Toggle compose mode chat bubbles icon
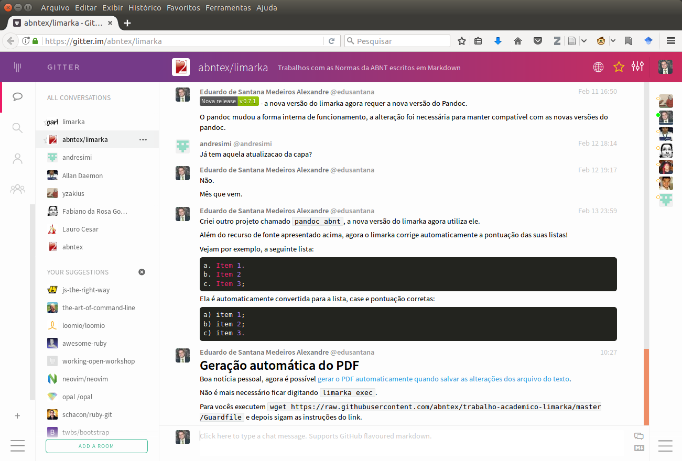682x461 pixels. pyautogui.click(x=638, y=436)
